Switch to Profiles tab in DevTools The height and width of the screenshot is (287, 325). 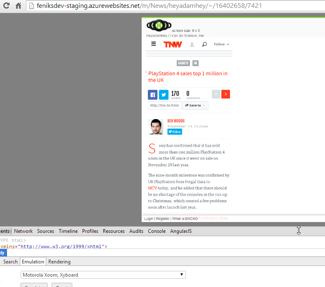tap(90, 231)
